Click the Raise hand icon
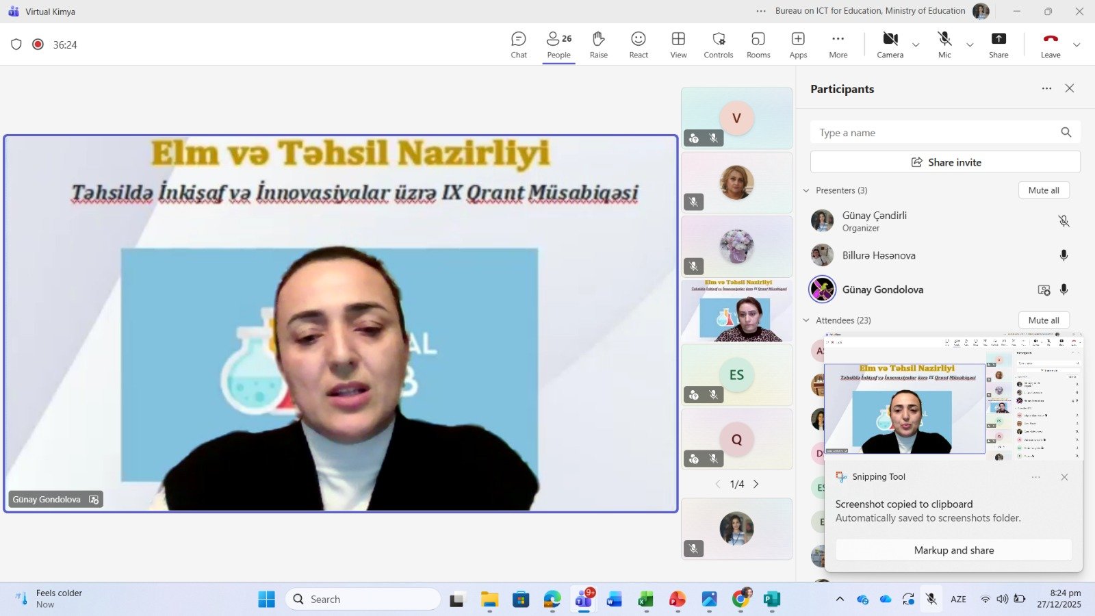1095x616 pixels. point(598,45)
